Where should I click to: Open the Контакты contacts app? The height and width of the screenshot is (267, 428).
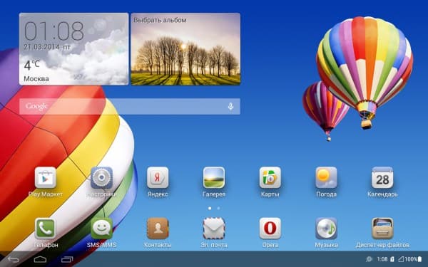pos(158,229)
